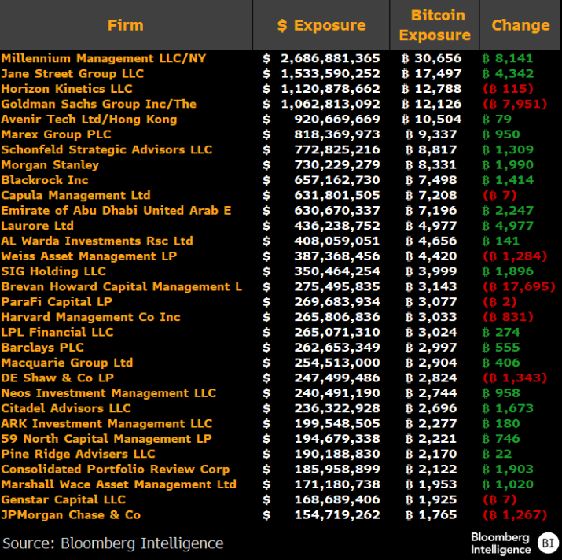The image size is (562, 560).
Task: Select ParaFi Capital LP firm name
Action: pos(57,302)
